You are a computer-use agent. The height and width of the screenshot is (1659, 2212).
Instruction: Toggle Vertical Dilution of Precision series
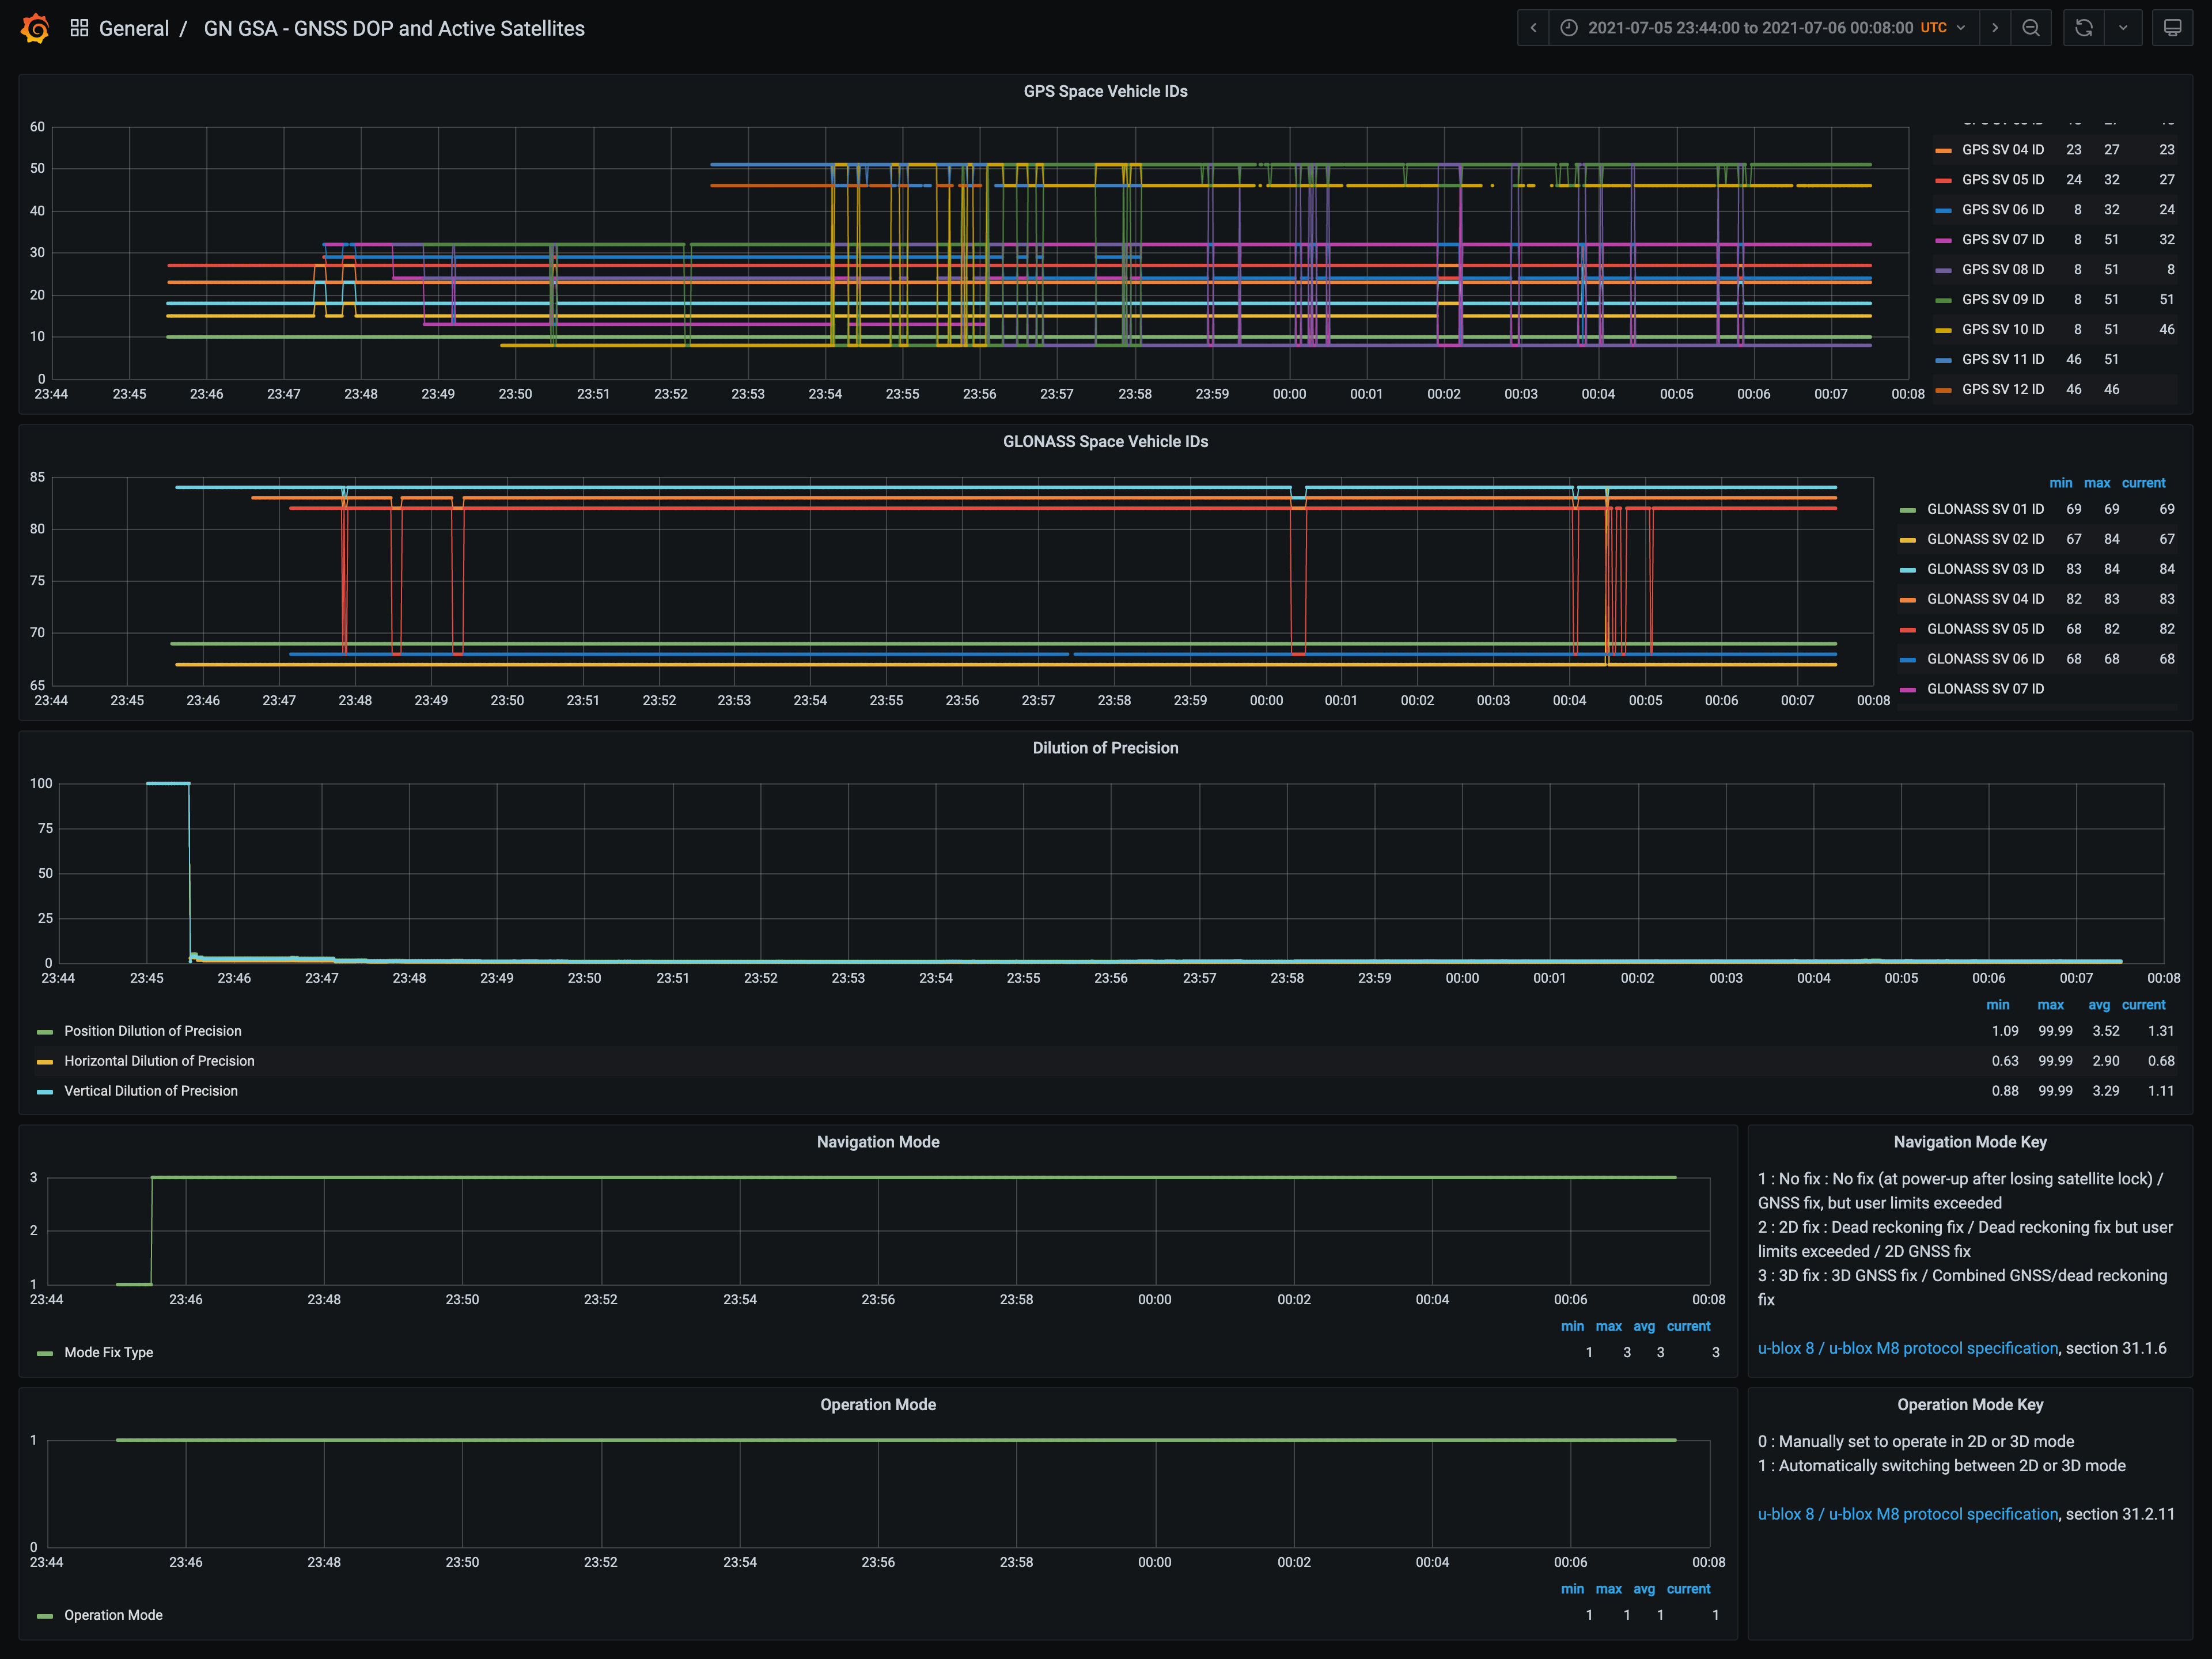tap(151, 1091)
